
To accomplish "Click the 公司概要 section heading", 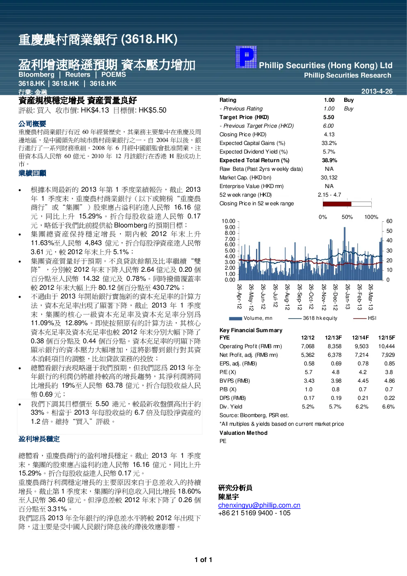I will click(x=32, y=124).
